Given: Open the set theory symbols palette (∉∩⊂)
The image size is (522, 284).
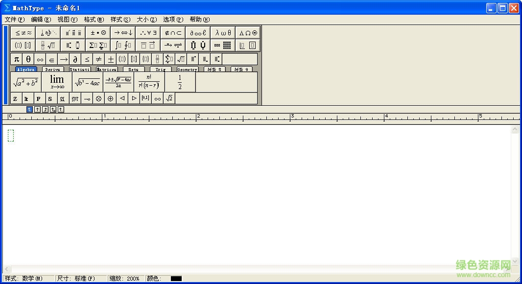Looking at the screenshot, I should pyautogui.click(x=173, y=33).
